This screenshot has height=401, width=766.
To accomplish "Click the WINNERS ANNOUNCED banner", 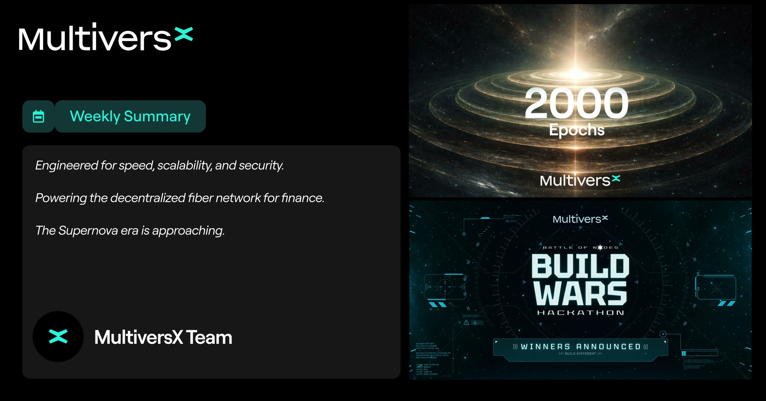I will tap(580, 349).
